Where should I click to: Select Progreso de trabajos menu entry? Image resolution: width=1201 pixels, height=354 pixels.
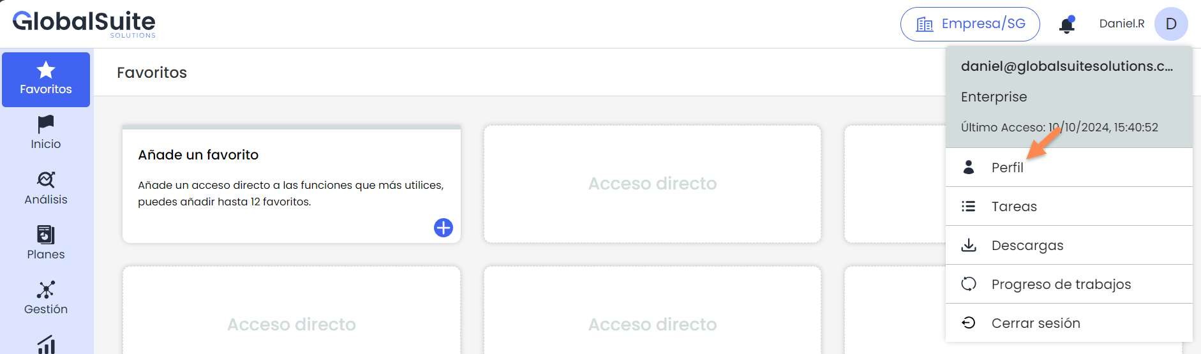click(x=1061, y=284)
